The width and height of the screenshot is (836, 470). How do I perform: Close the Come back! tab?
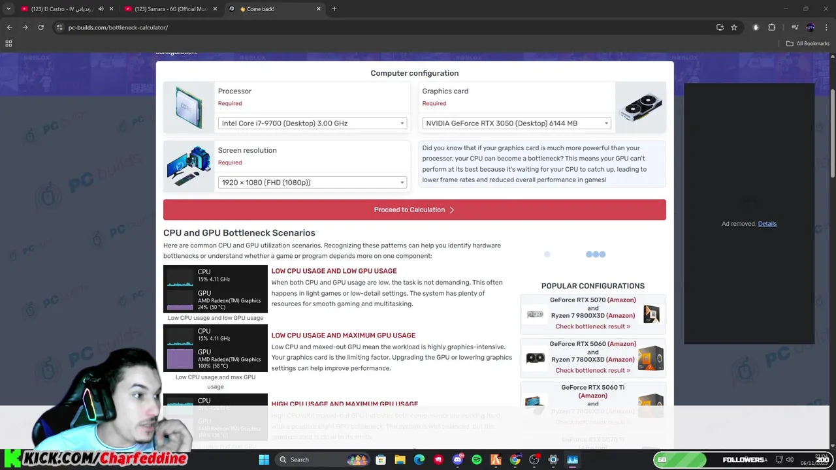pos(319,9)
